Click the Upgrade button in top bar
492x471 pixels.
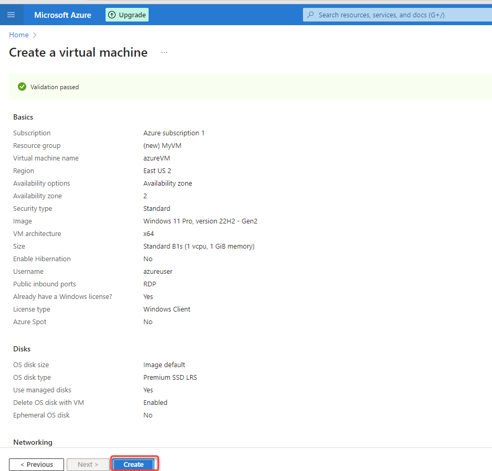click(127, 15)
